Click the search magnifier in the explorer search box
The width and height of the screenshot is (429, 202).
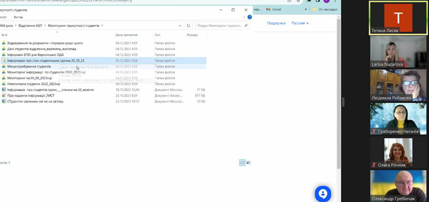246,25
